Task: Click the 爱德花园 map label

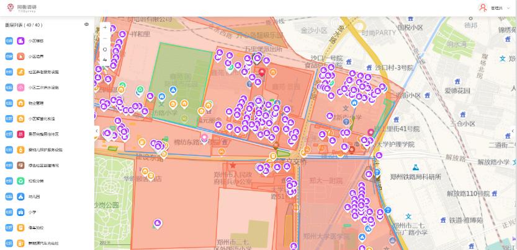Action: pos(457,90)
